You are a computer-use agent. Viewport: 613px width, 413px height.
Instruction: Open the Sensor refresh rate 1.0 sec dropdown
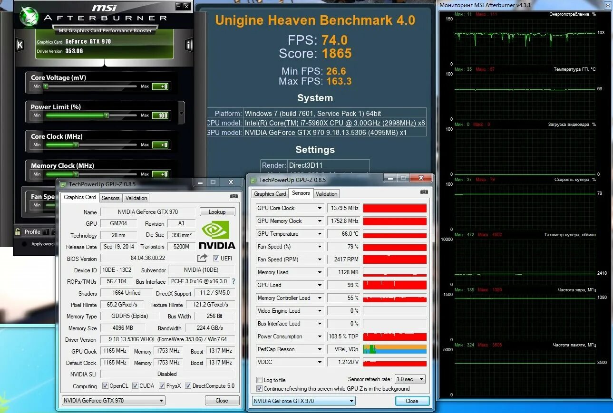410,379
